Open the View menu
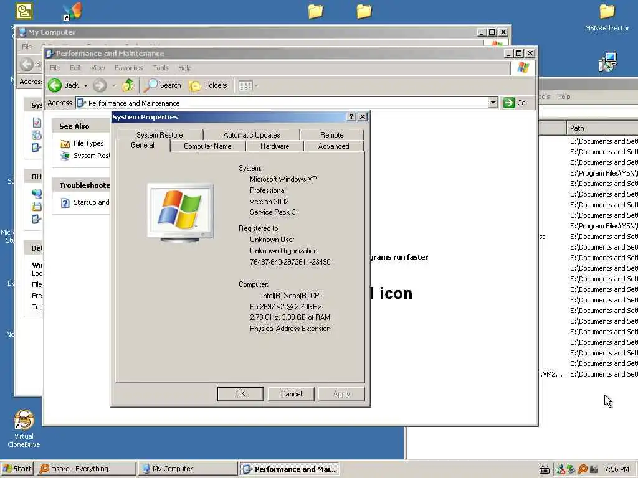Image resolution: width=638 pixels, height=478 pixels. click(x=98, y=68)
